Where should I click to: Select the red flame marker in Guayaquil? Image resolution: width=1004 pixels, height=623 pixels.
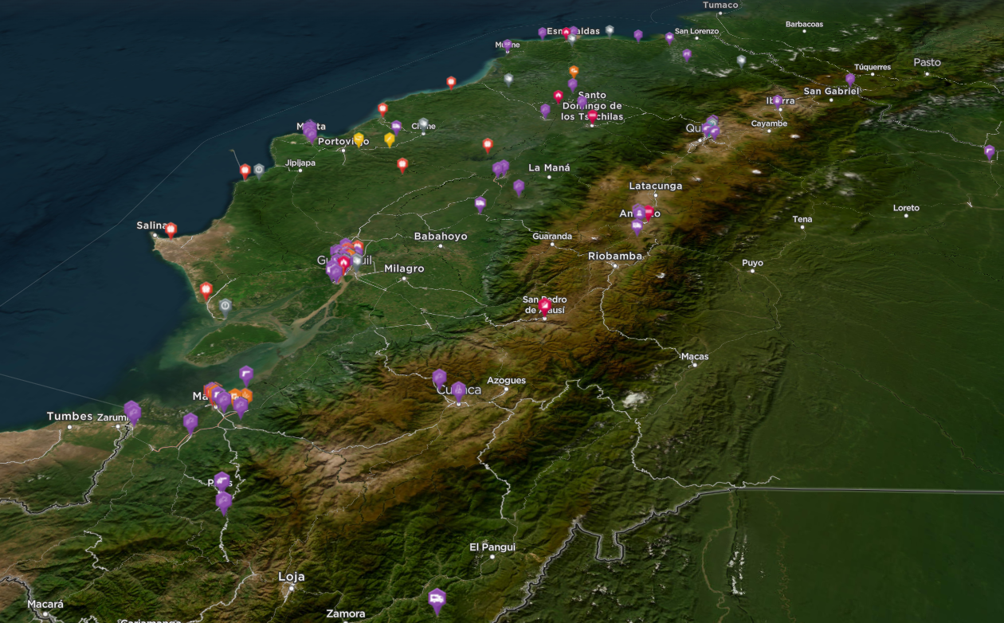pyautogui.click(x=344, y=262)
